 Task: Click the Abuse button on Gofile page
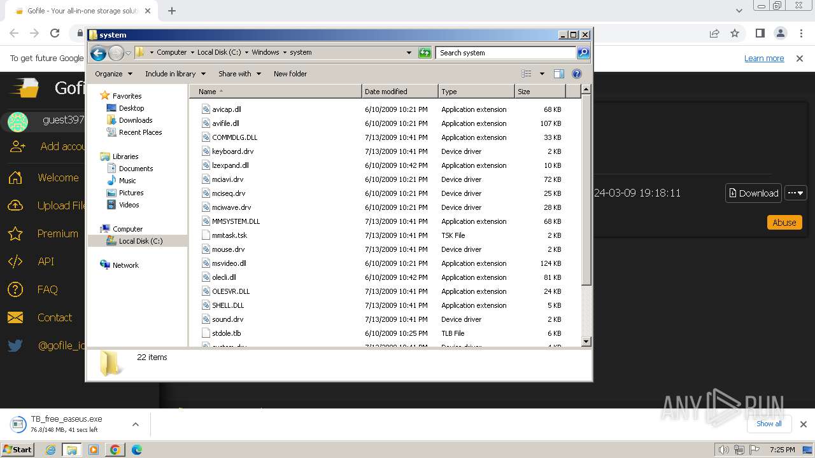pos(784,223)
